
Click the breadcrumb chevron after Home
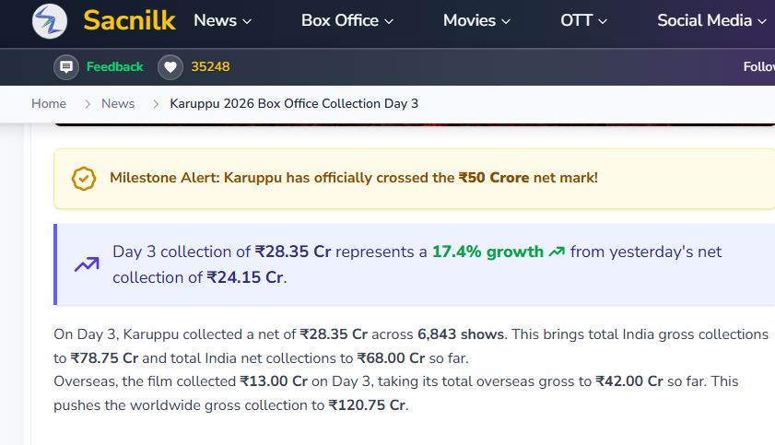[88, 104]
